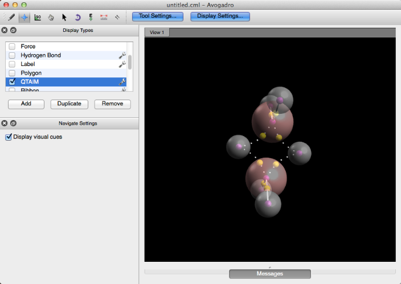This screenshot has height=284, width=401.
Task: Toggle Display visual cues checkbox
Action: pyautogui.click(x=9, y=137)
